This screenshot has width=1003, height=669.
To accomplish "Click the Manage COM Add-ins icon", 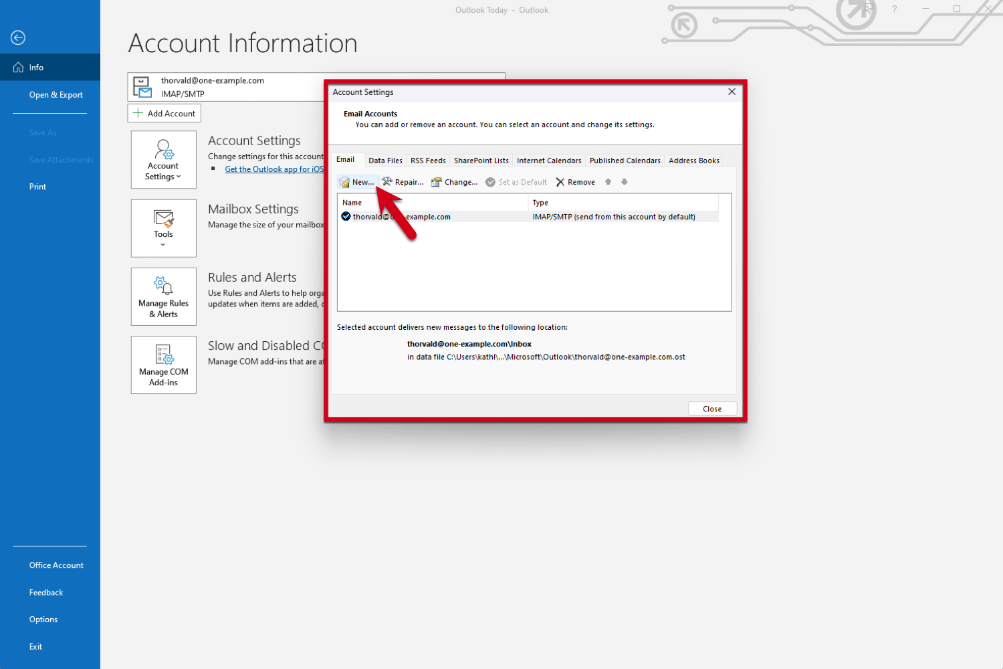I will coord(163,355).
